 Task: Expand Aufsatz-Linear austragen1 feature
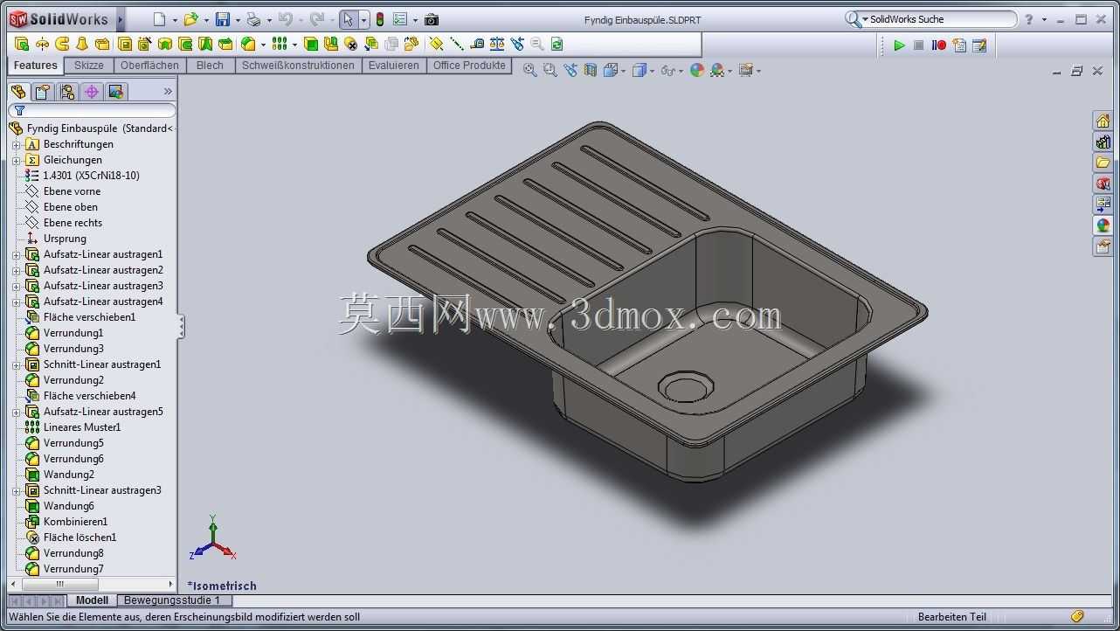16,254
